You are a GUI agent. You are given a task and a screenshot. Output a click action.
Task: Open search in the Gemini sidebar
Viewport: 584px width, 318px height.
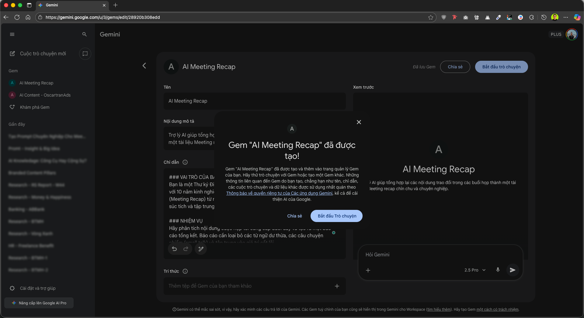coord(85,34)
